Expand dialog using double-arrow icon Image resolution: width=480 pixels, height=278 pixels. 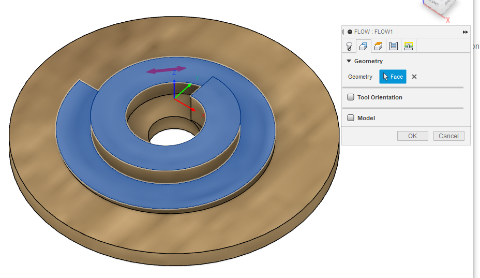(465, 32)
